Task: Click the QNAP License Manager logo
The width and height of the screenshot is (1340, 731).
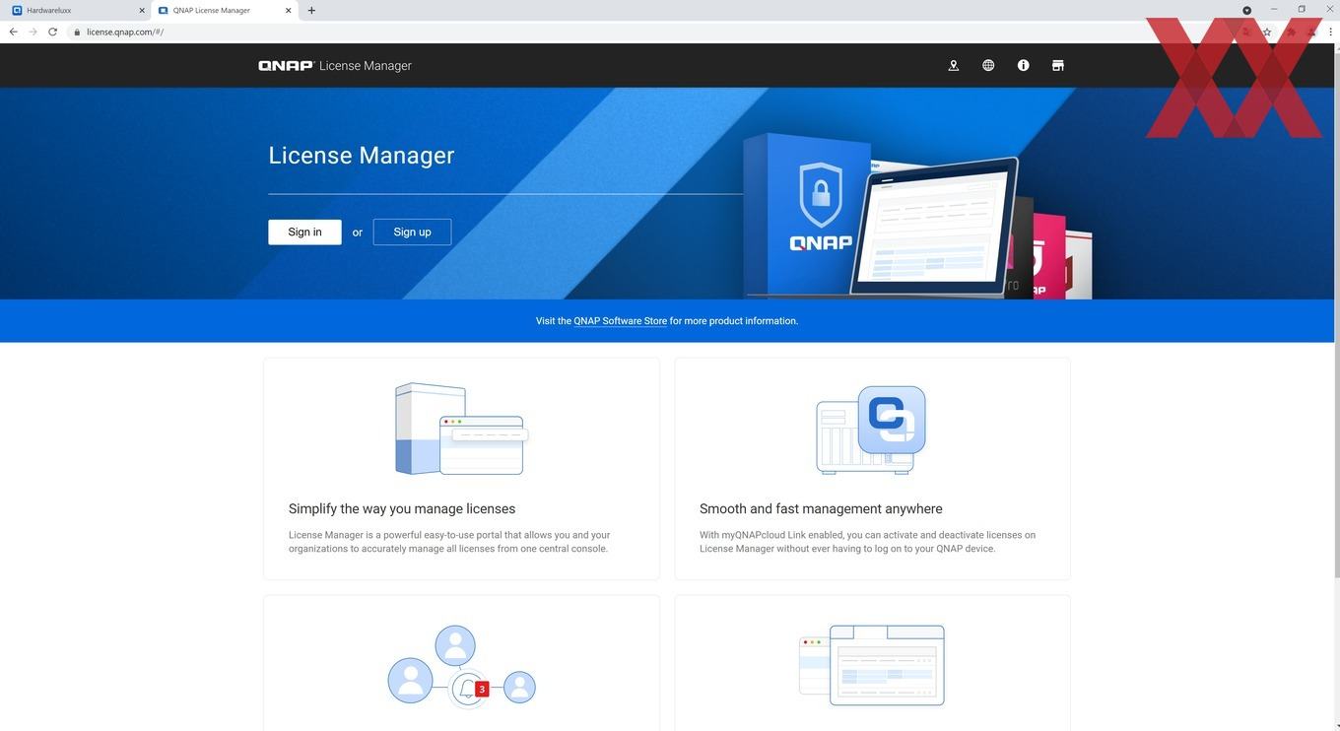Action: 335,65
